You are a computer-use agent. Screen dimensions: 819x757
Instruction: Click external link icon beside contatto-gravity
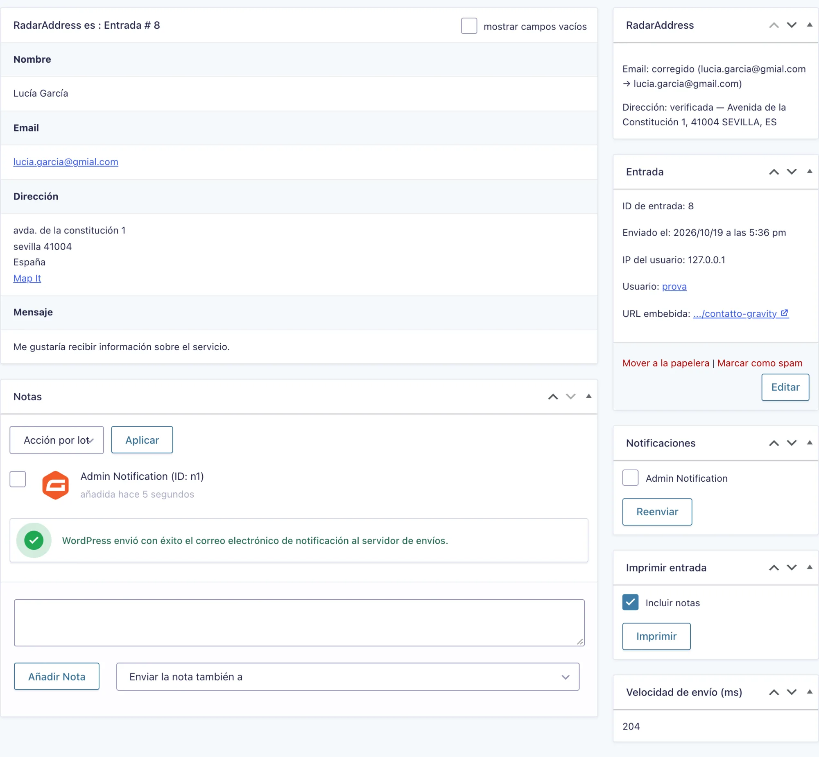[784, 313]
